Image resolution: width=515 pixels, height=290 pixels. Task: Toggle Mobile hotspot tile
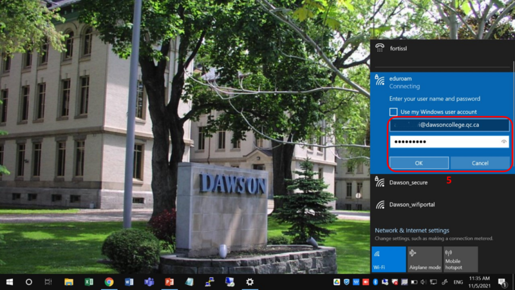coord(460,259)
